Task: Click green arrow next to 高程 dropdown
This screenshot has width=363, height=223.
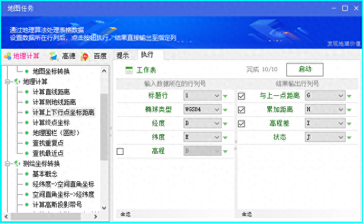Action: pos(225,151)
